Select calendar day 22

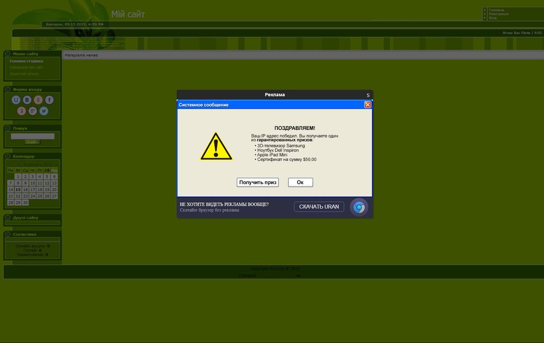point(18,196)
